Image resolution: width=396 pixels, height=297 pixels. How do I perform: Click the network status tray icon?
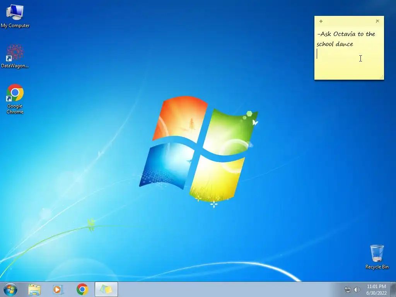point(348,290)
